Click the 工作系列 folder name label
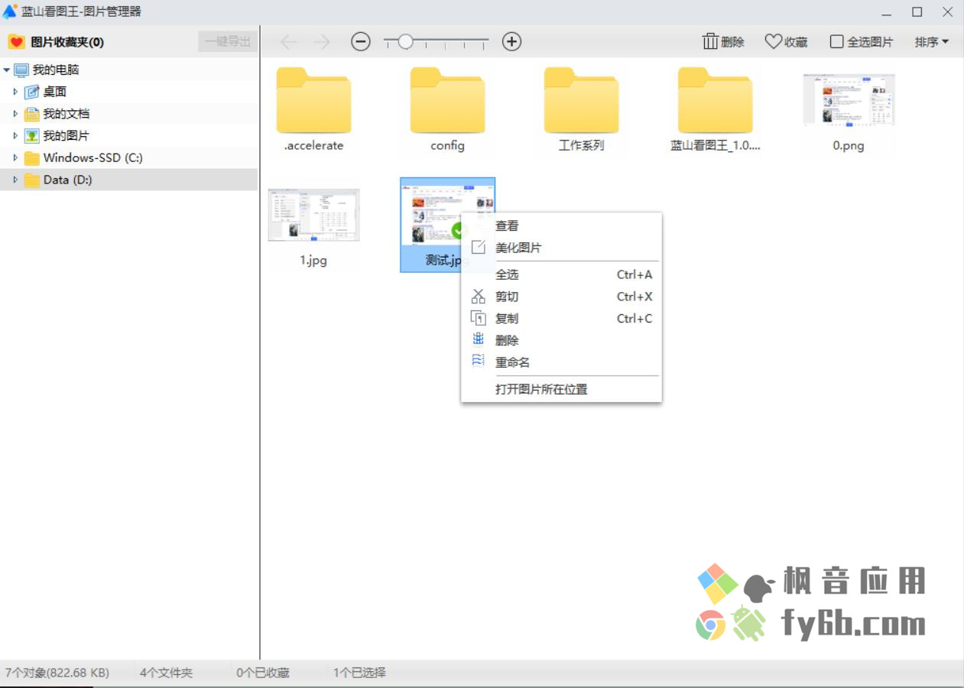 pyautogui.click(x=581, y=145)
